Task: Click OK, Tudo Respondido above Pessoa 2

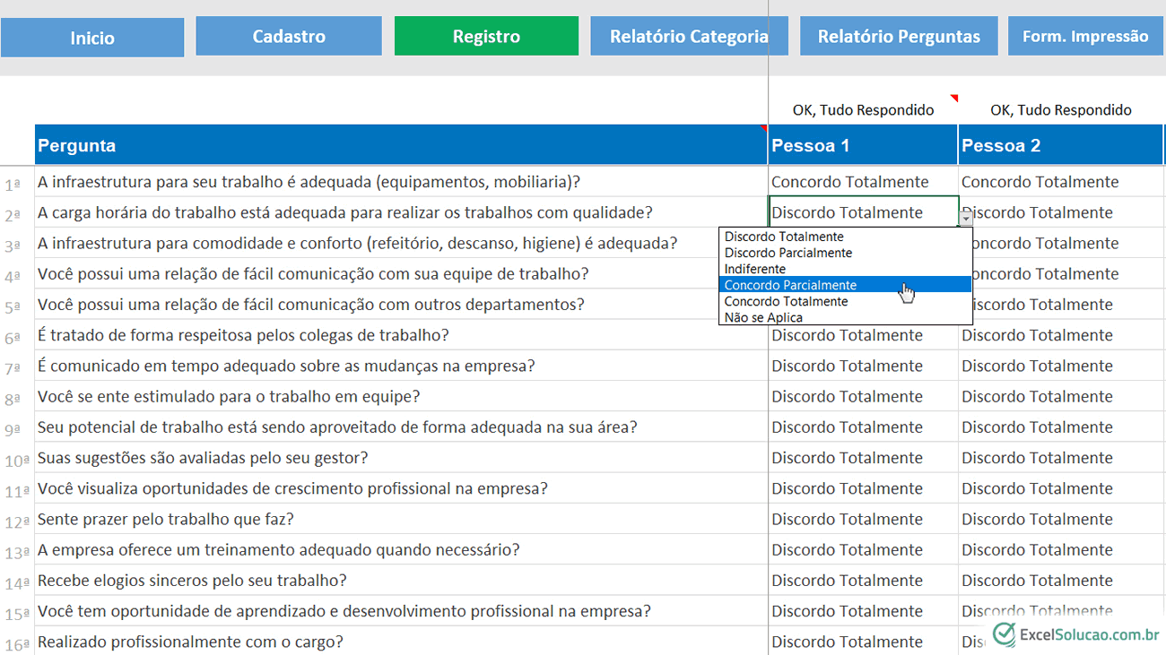Action: (1061, 110)
